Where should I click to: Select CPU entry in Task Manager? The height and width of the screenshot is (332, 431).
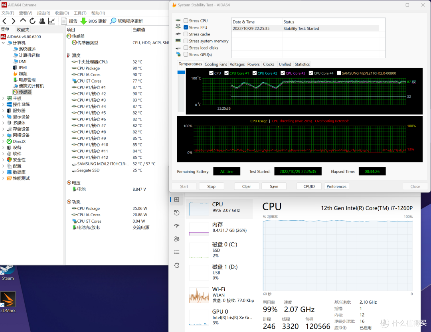(219, 209)
